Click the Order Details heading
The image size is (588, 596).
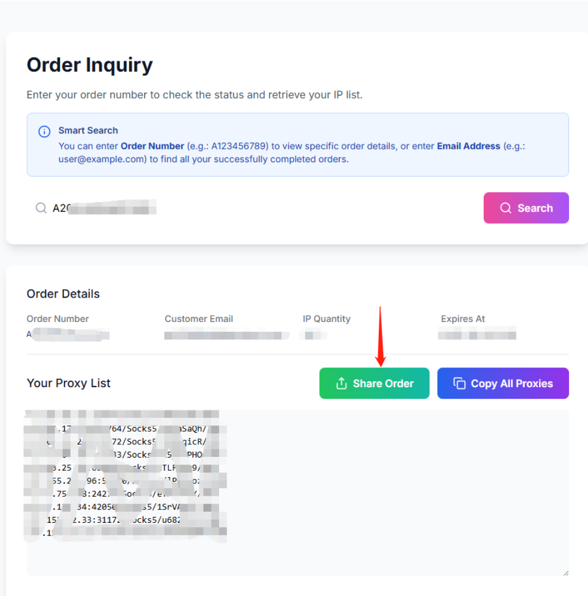click(63, 294)
